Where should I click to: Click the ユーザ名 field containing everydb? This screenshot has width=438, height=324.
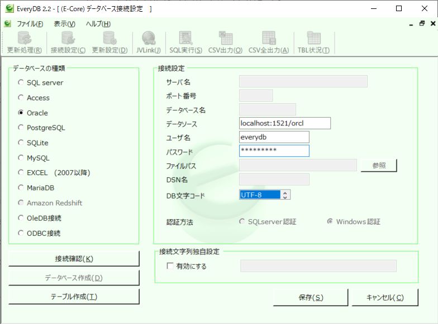(274, 137)
